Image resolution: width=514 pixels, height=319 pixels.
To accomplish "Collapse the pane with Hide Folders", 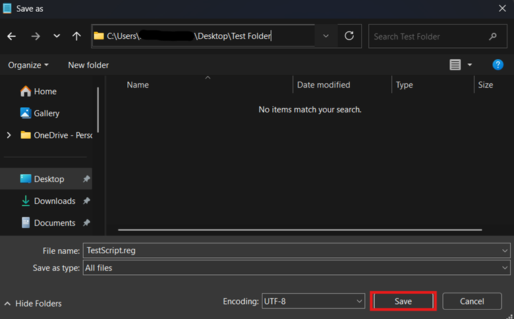I will 33,303.
